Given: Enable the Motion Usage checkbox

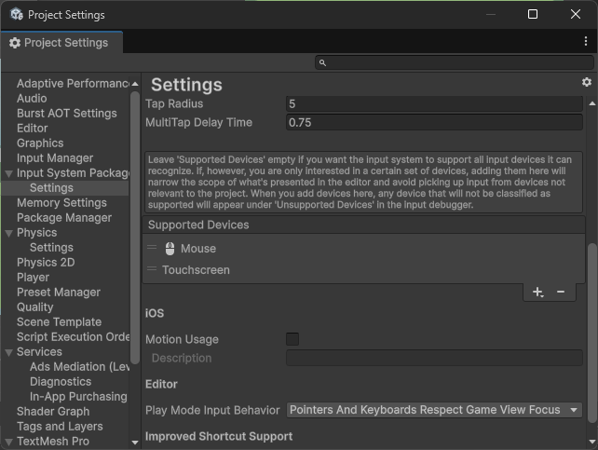Looking at the screenshot, I should click(x=292, y=339).
